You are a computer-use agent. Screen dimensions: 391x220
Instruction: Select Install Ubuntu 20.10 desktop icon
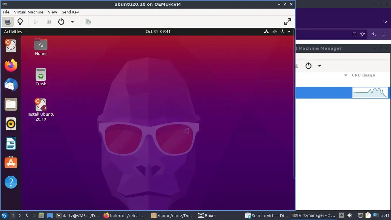click(41, 110)
